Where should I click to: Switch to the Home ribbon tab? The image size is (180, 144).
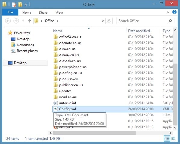(27, 13)
